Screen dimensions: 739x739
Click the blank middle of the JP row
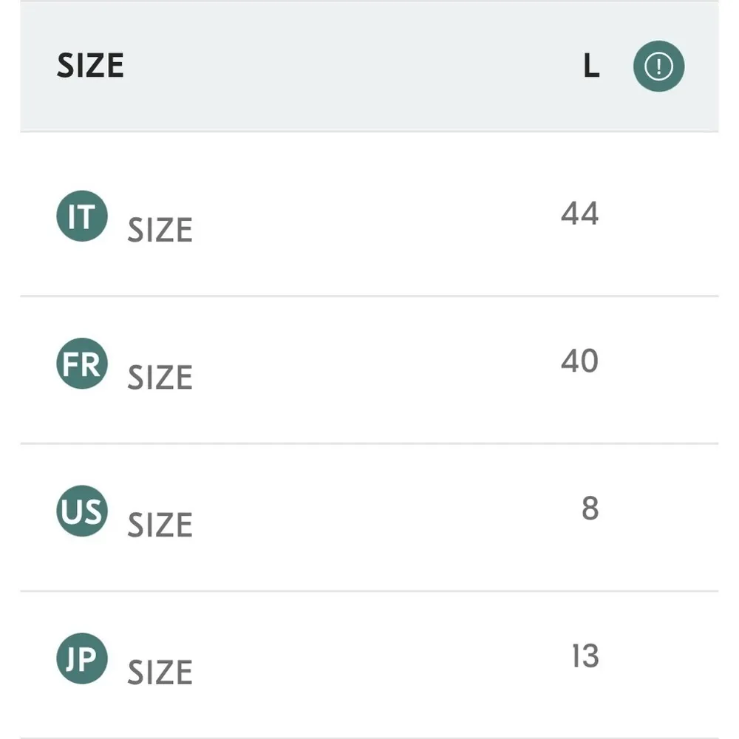(x=369, y=664)
